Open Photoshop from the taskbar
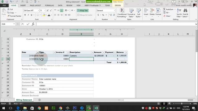Image resolution: width=198 pixels, height=111 pixels. tap(75, 108)
